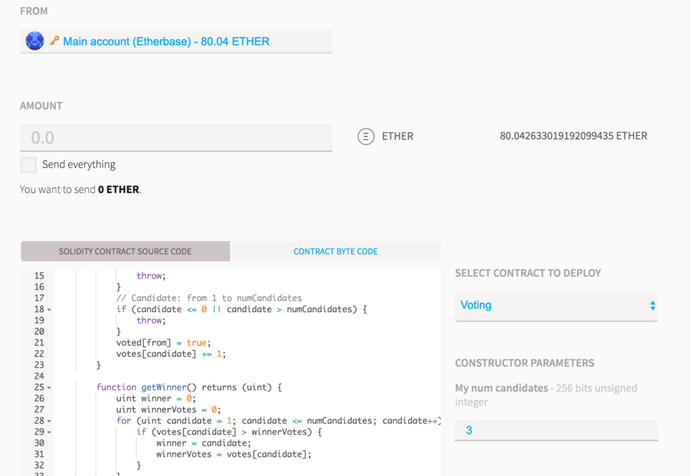The image size is (691, 476).
Task: Click the if (votes[candidate] > winnerVotes) line
Action: pos(229,432)
